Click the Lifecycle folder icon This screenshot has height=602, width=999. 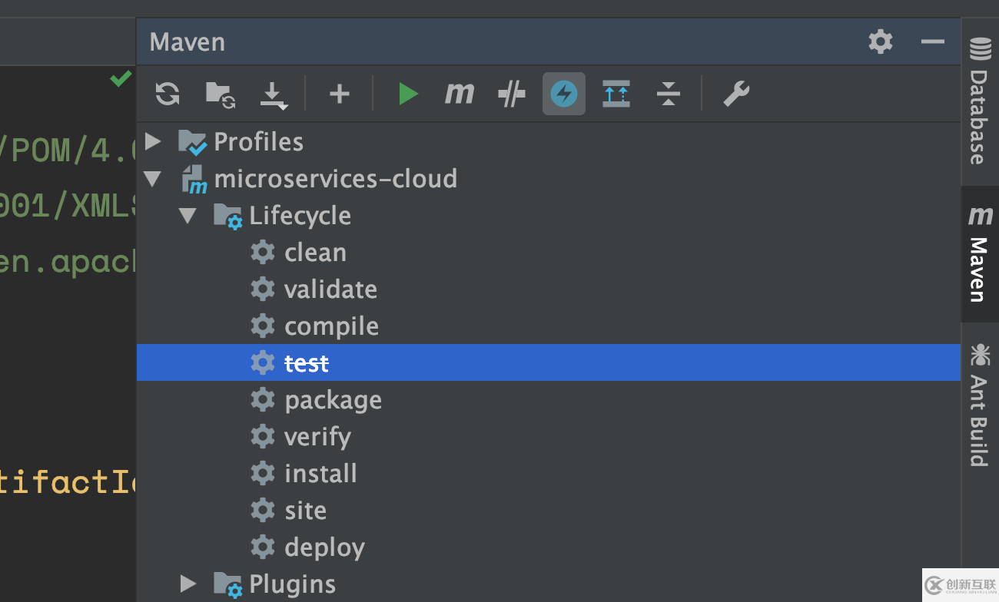pyautogui.click(x=228, y=216)
